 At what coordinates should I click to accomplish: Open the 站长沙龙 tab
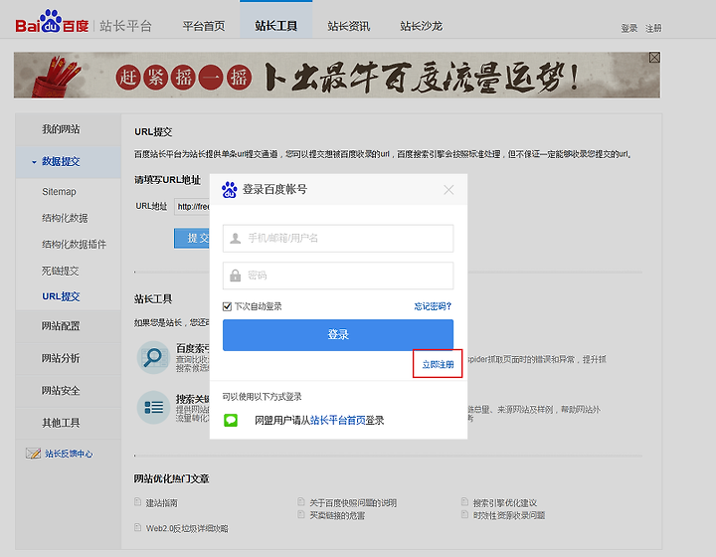421,26
